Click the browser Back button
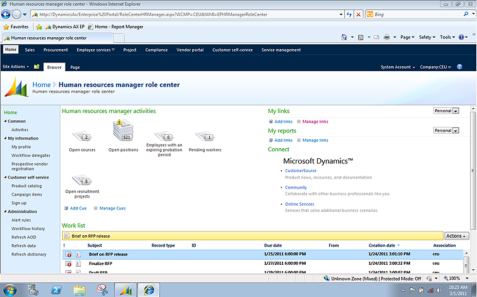Viewport: 477px width, 297px height. coord(6,15)
